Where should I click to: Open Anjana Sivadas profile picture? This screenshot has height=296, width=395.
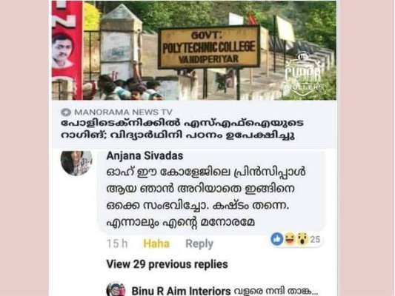tap(76, 163)
